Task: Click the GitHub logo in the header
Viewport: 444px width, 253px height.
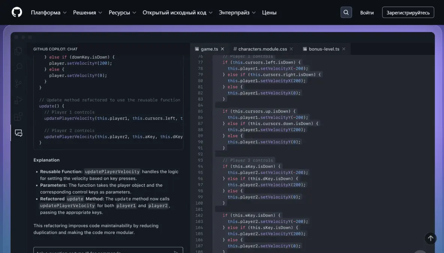Action: pyautogui.click(x=17, y=12)
